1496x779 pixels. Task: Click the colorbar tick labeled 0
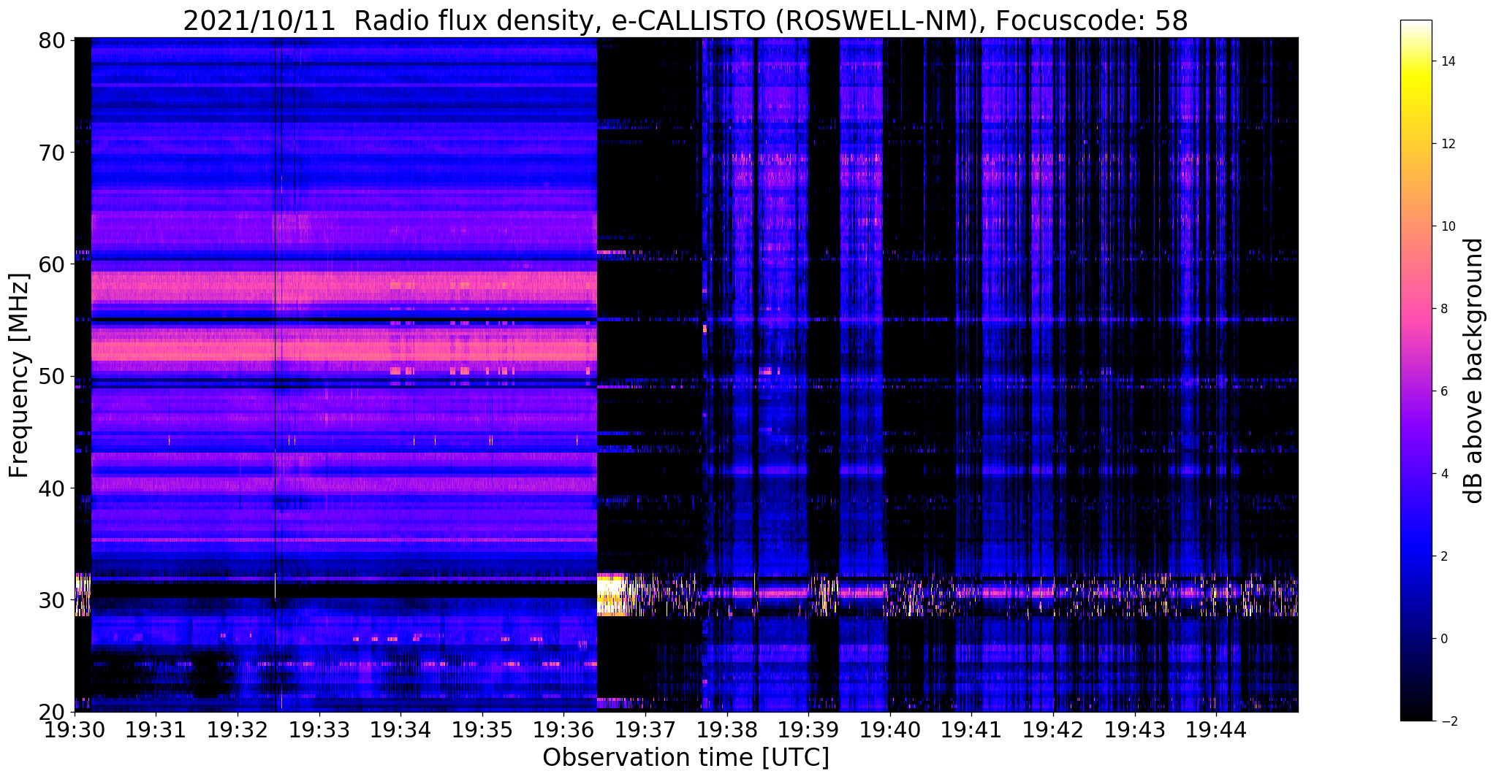[1443, 639]
